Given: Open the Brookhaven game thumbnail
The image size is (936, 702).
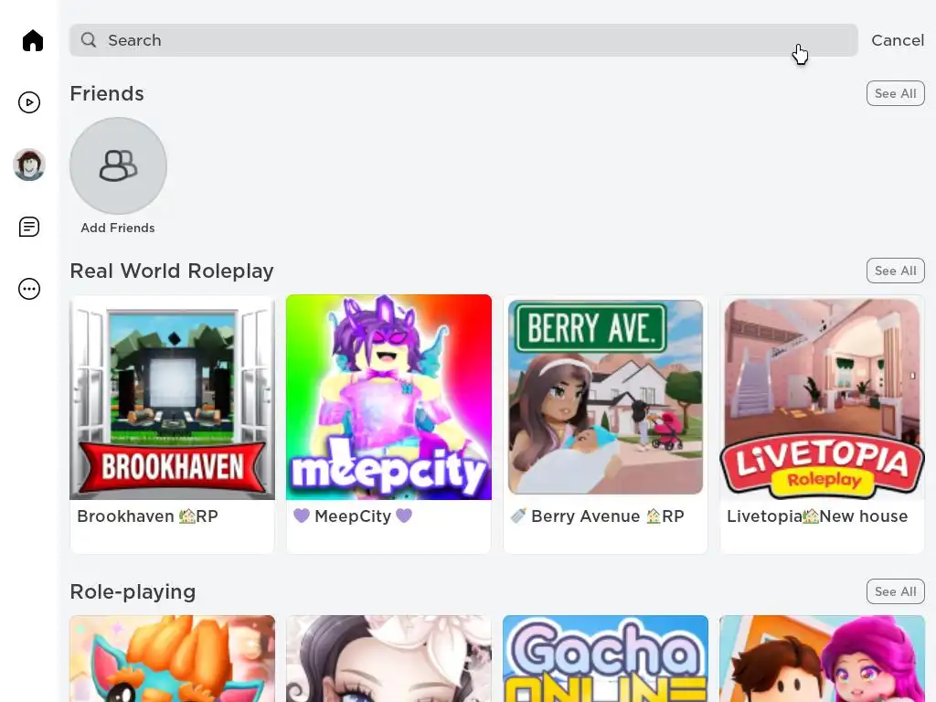Looking at the screenshot, I should point(173,397).
